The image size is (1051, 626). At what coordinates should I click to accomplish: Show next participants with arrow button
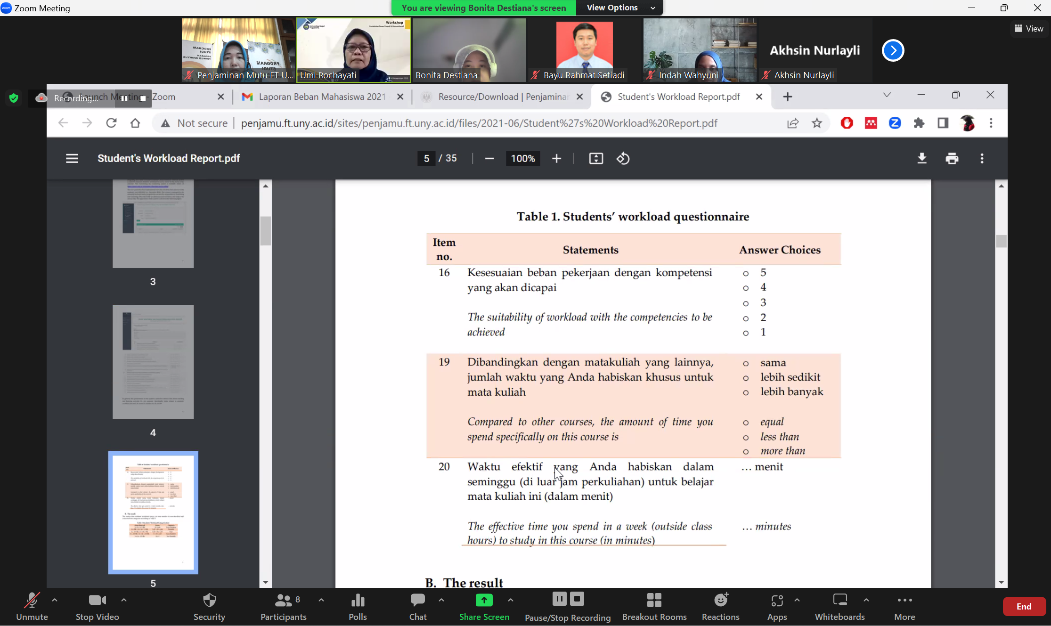point(893,50)
